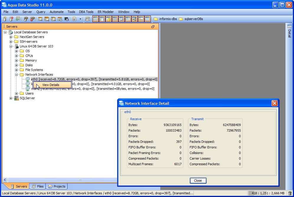This screenshot has height=197, width=294.
Task: Click the Disks folder icon
Action: pos(22,65)
